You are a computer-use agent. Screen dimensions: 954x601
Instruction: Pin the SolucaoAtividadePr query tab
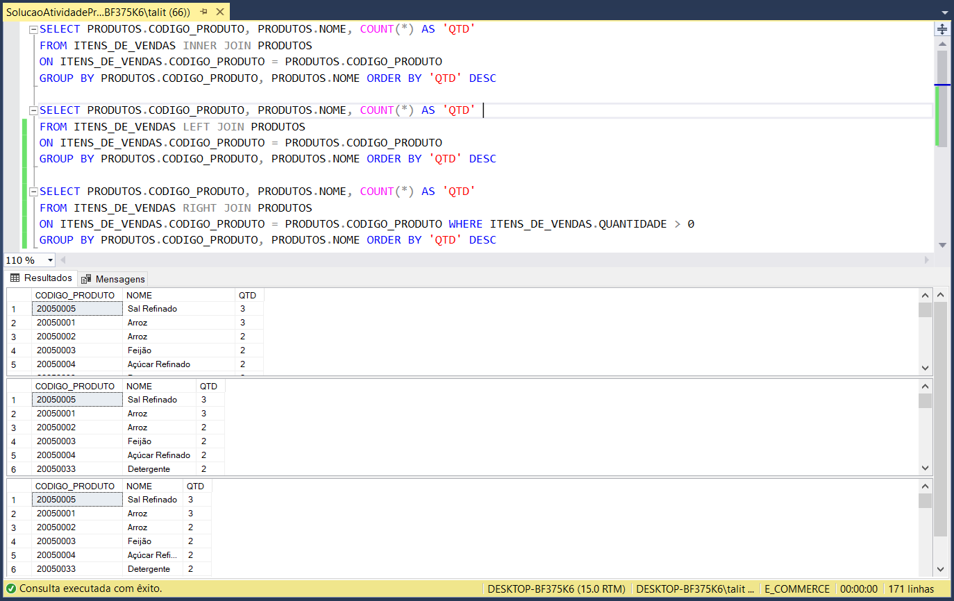[x=203, y=12]
